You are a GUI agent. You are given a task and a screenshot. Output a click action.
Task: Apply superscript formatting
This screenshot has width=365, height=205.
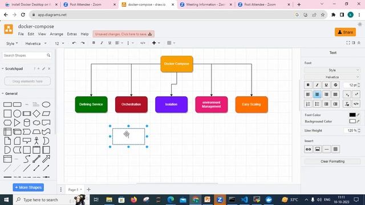point(356,95)
